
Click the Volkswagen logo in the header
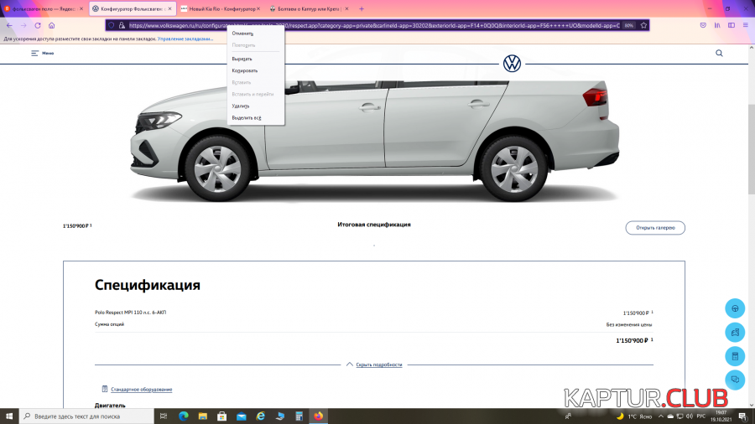click(512, 63)
